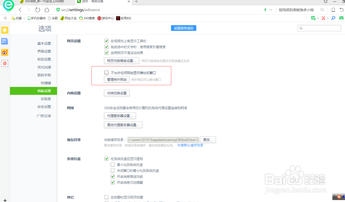345x202 pixels.
Task: Open 标签设置 in settings sidebar
Action: pos(44,59)
